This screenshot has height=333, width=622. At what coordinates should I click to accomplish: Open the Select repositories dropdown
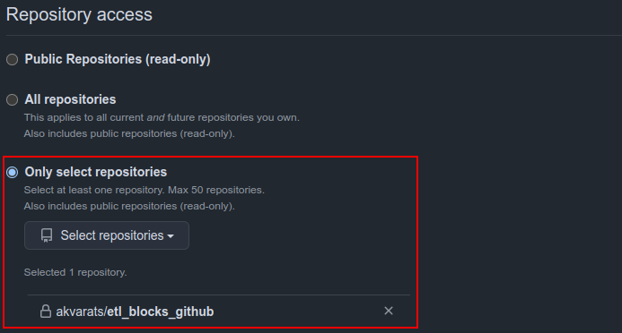(x=107, y=235)
